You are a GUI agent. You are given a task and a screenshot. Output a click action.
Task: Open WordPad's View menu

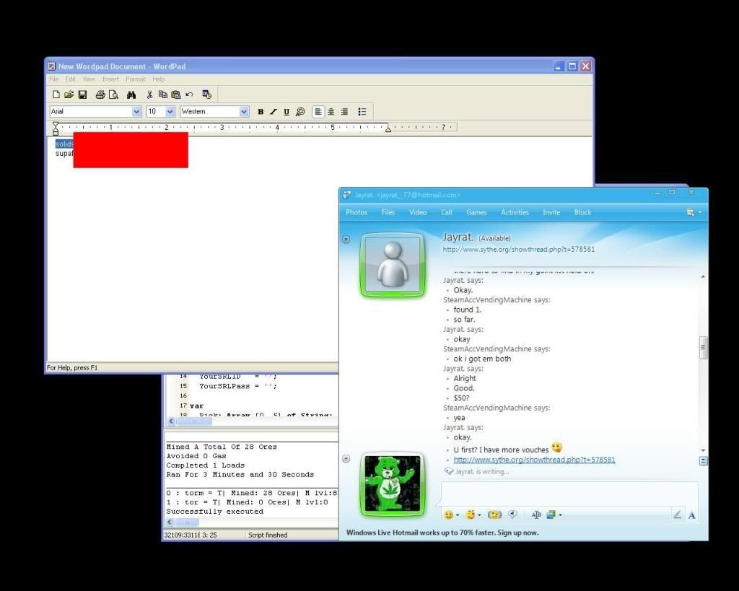89,79
